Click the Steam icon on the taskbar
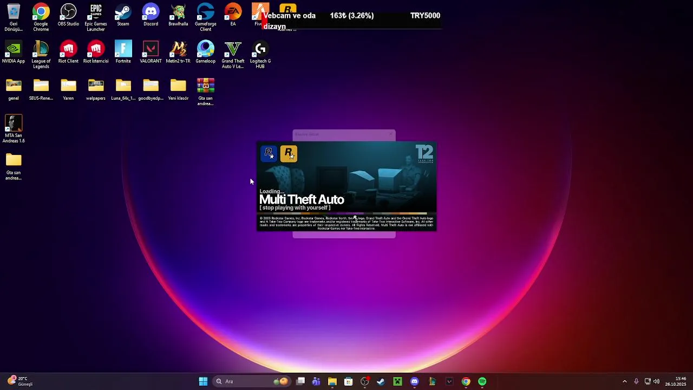Screen dimensions: 693x390 (381, 381)
